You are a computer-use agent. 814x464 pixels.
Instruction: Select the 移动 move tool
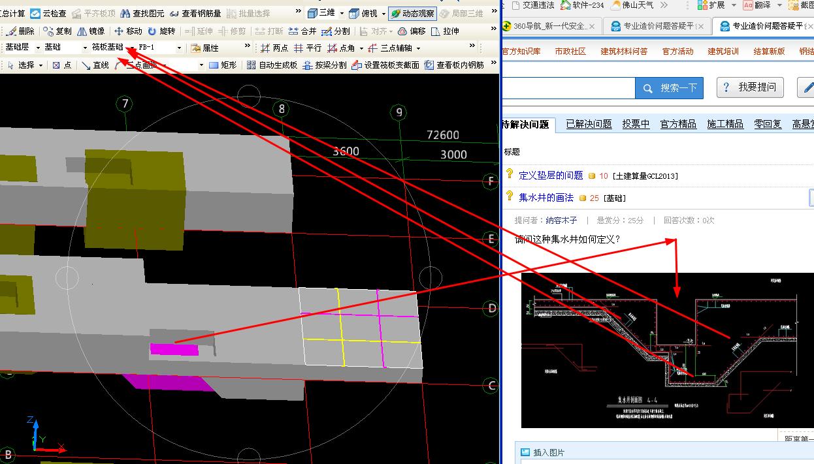(x=128, y=31)
